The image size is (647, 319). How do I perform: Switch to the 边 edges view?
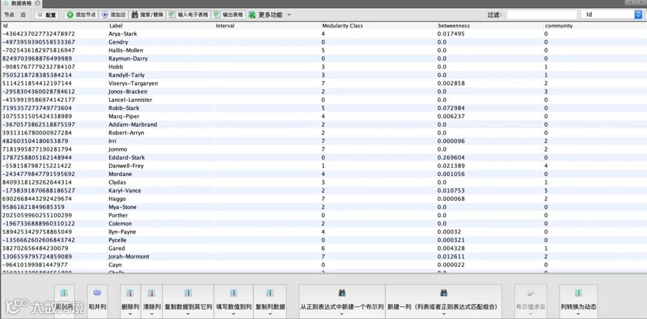pyautogui.click(x=23, y=14)
